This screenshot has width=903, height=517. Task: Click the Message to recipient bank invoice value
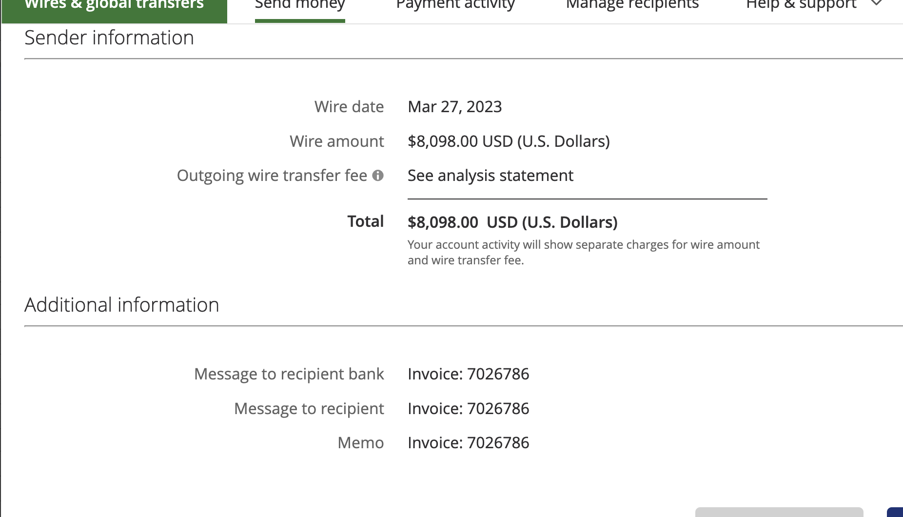click(469, 374)
